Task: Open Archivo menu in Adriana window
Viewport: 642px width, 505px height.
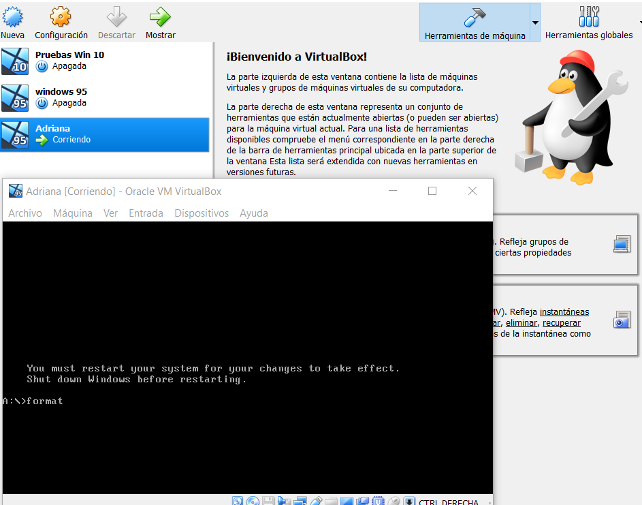Action: [25, 213]
